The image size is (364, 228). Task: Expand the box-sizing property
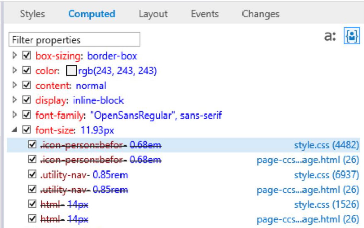click(15, 55)
